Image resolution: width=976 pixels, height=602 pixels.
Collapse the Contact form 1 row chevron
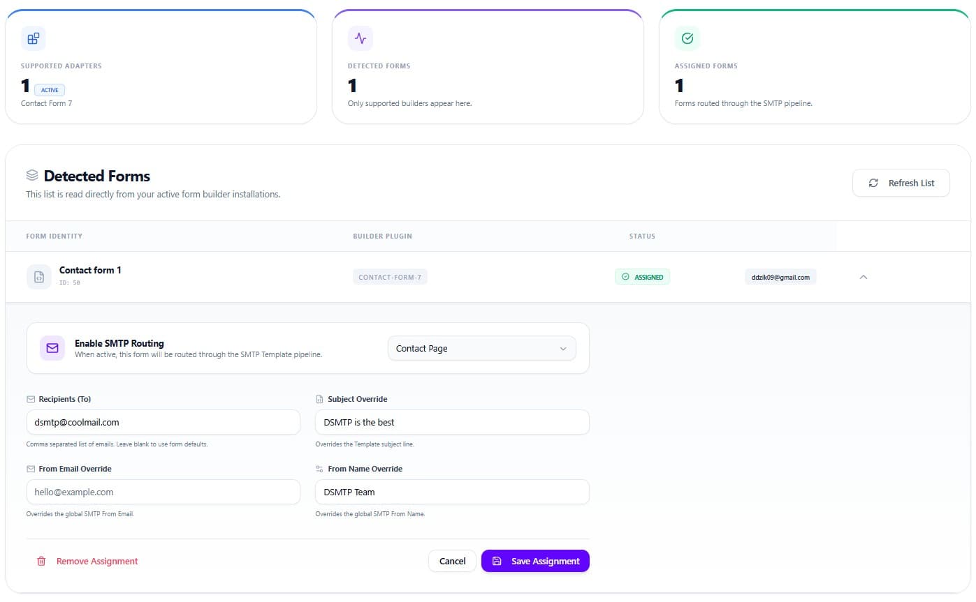[864, 277]
